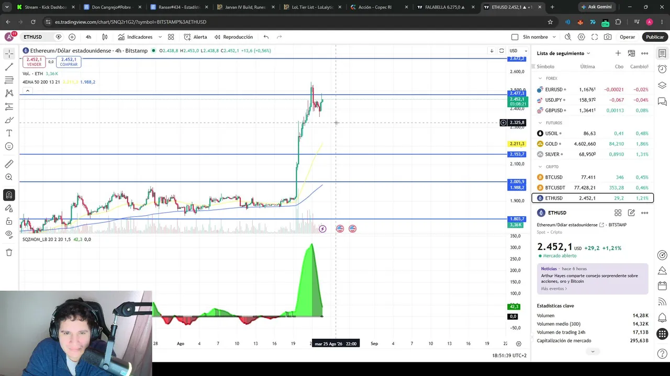
Task: Activate the zoom in tool
Action: click(x=9, y=178)
